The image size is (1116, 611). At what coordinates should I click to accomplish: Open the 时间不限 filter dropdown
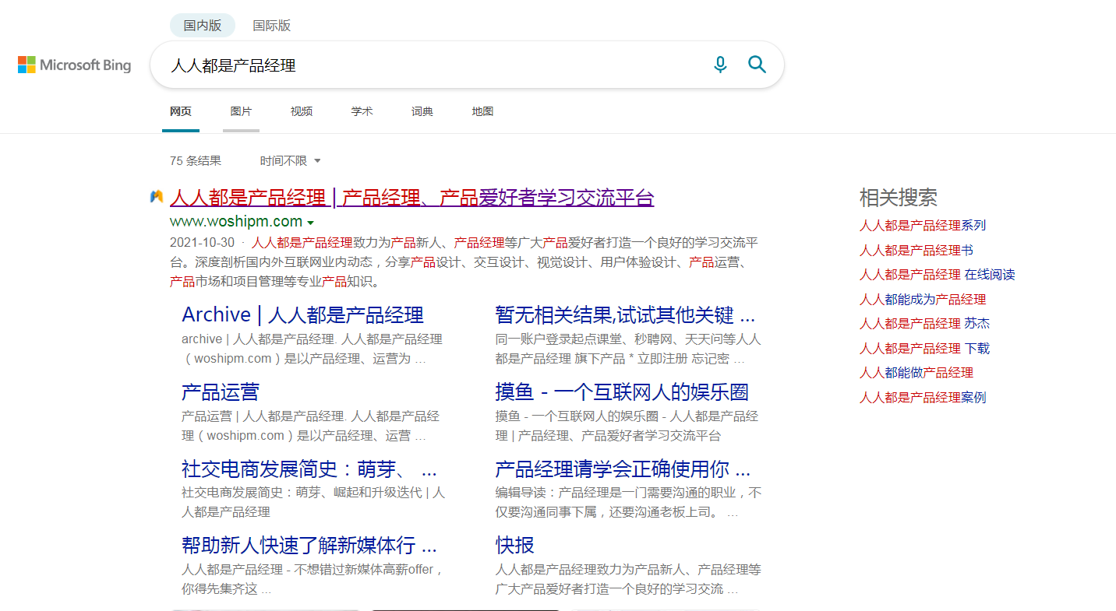(289, 160)
